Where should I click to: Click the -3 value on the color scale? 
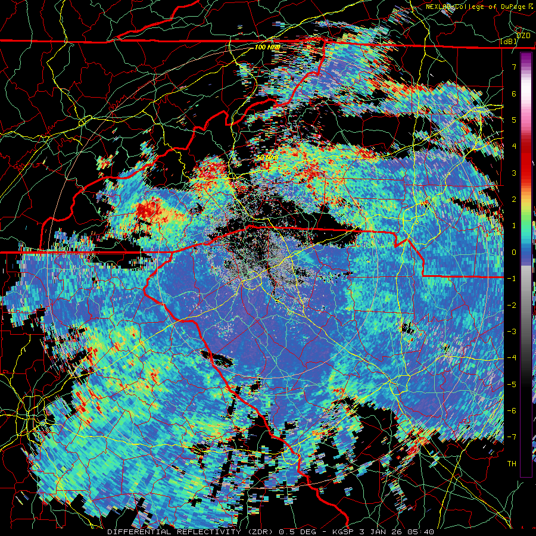click(512, 332)
